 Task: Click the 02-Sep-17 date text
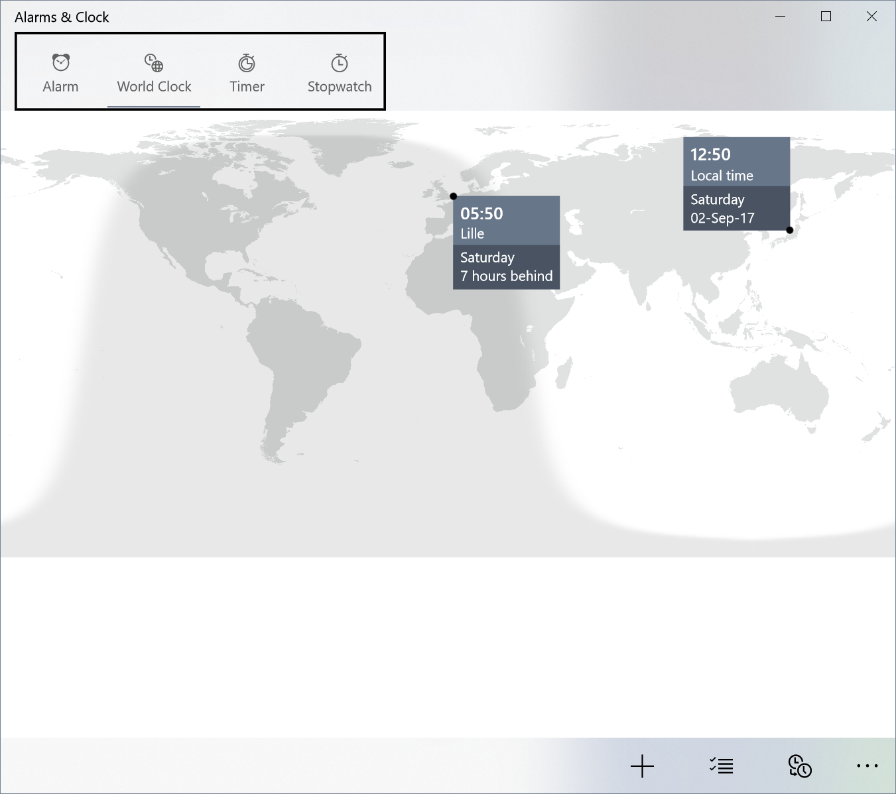[722, 218]
